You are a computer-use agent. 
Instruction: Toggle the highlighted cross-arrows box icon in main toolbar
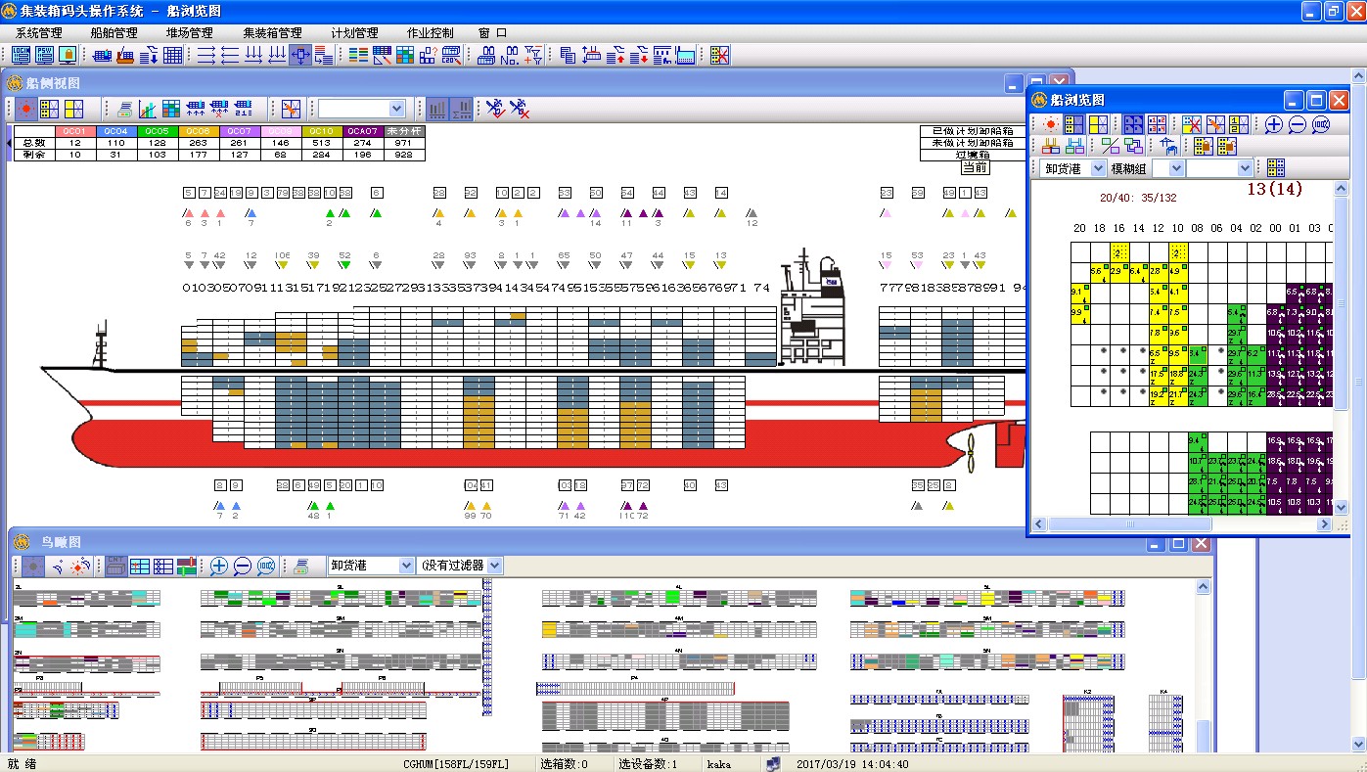[300, 55]
